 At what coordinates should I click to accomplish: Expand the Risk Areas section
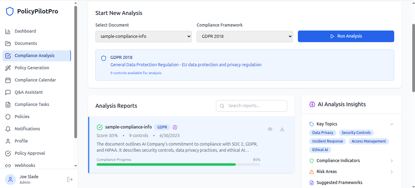pos(392,172)
